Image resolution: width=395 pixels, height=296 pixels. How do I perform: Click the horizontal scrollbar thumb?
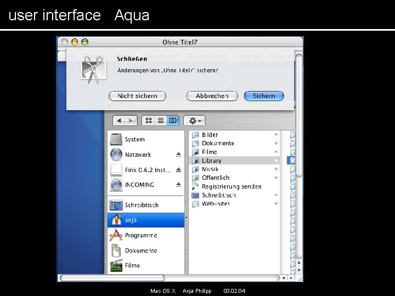pyautogui.click(x=112, y=278)
